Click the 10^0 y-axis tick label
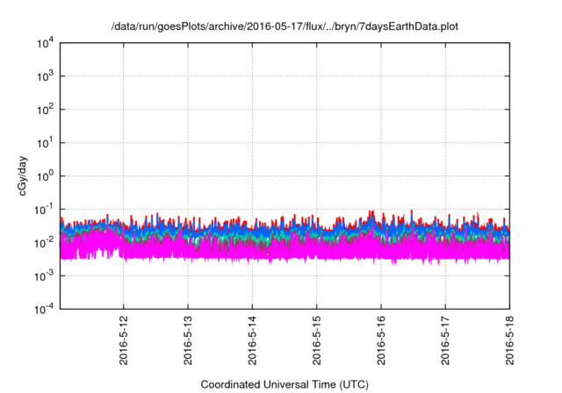Viewport: 562px width, 393px height. pos(45,176)
